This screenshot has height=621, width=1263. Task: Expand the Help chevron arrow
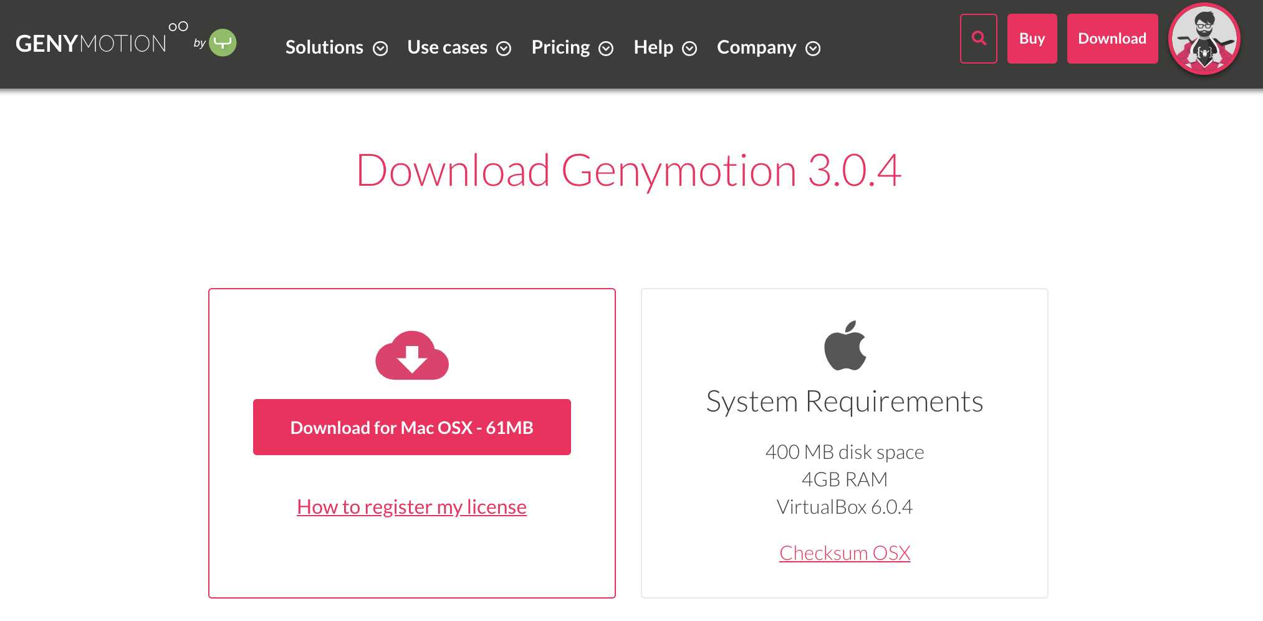pyautogui.click(x=689, y=49)
